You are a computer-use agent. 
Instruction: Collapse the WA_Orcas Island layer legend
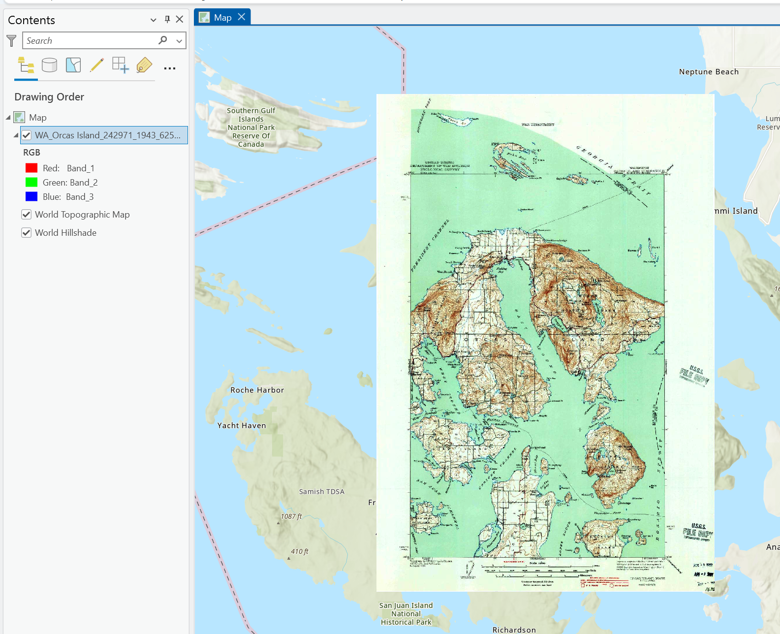click(16, 135)
